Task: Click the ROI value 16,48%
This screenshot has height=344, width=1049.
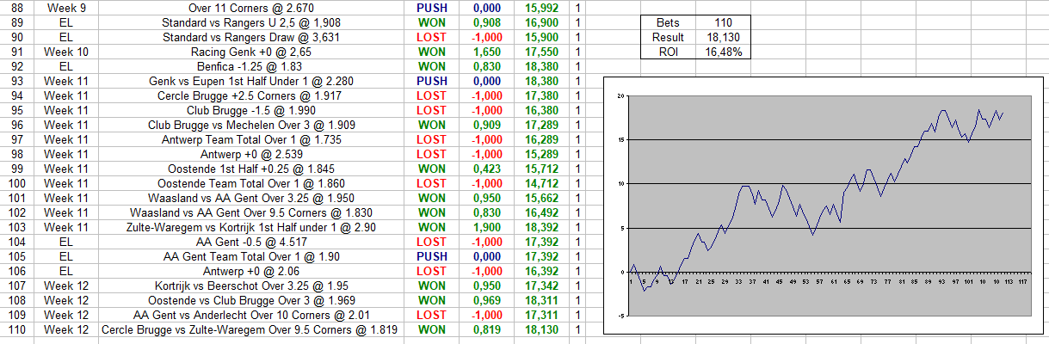Action: click(x=724, y=52)
